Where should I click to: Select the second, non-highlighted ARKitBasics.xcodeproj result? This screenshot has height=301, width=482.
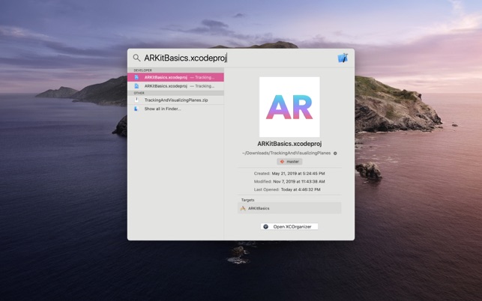coord(175,86)
